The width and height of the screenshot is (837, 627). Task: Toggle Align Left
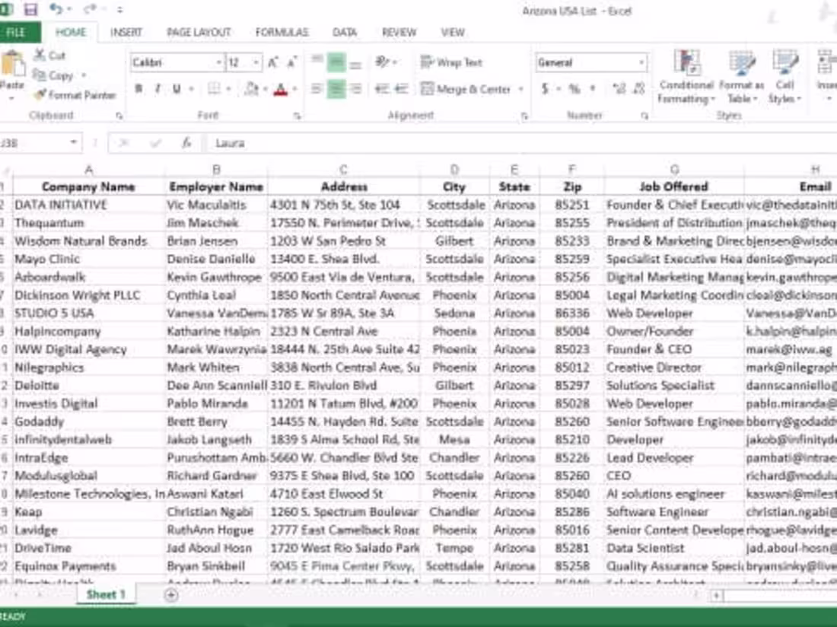click(x=317, y=88)
